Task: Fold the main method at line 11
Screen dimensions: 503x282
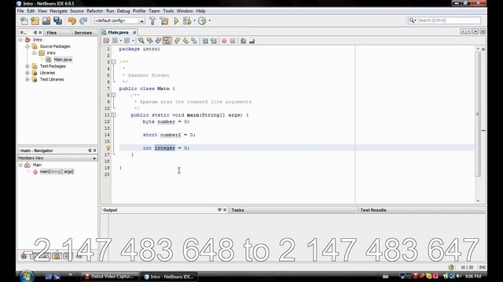Action: coord(113,115)
